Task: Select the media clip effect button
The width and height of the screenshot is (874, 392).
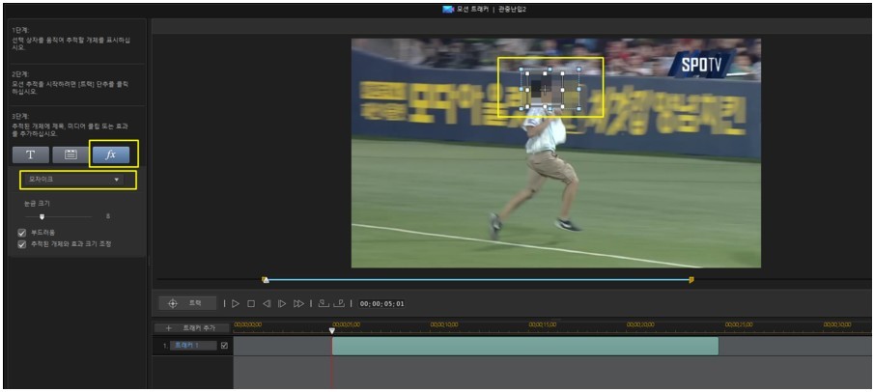Action: pyautogui.click(x=70, y=154)
